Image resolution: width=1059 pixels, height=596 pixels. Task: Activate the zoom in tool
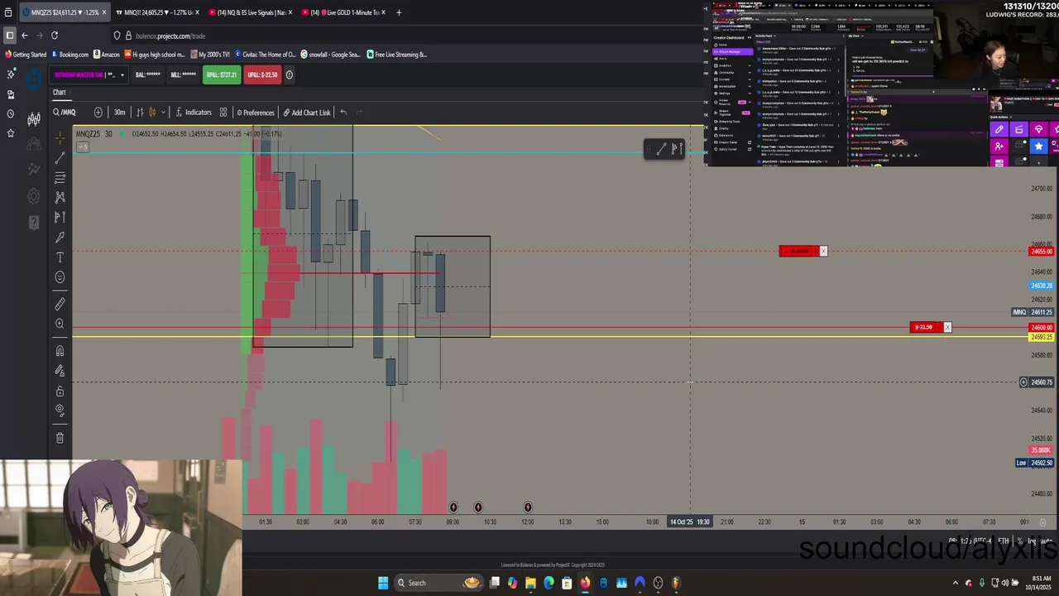(x=60, y=324)
